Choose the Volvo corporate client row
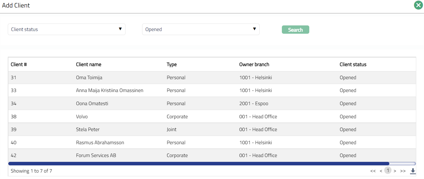Image resolution: width=424 pixels, height=179 pixels. [82, 117]
